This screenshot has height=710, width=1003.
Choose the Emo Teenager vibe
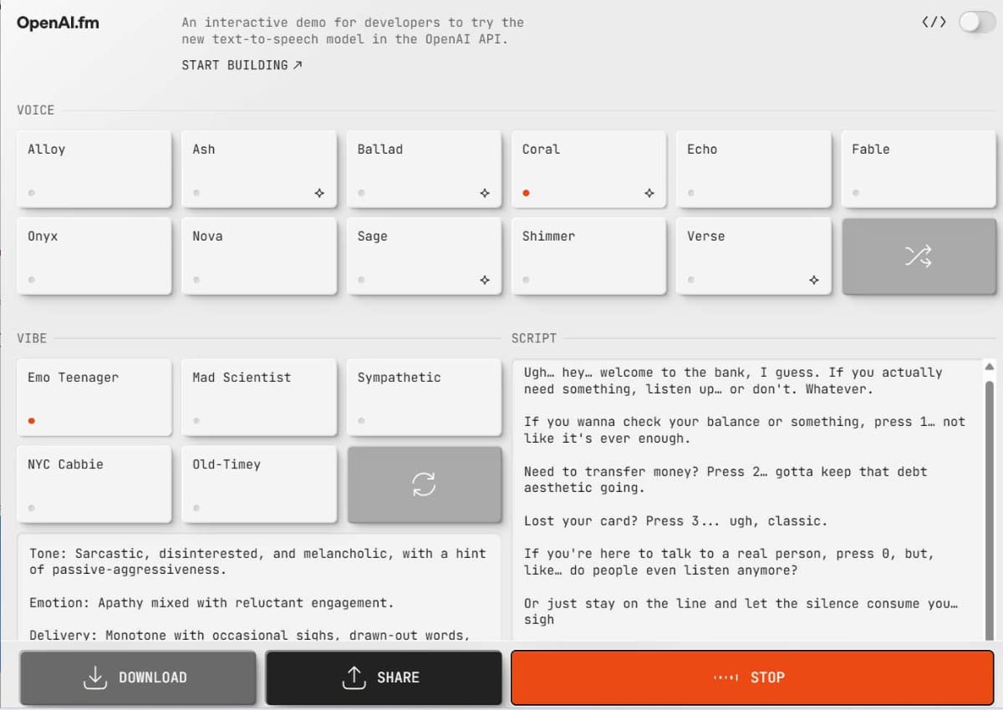[x=94, y=397]
